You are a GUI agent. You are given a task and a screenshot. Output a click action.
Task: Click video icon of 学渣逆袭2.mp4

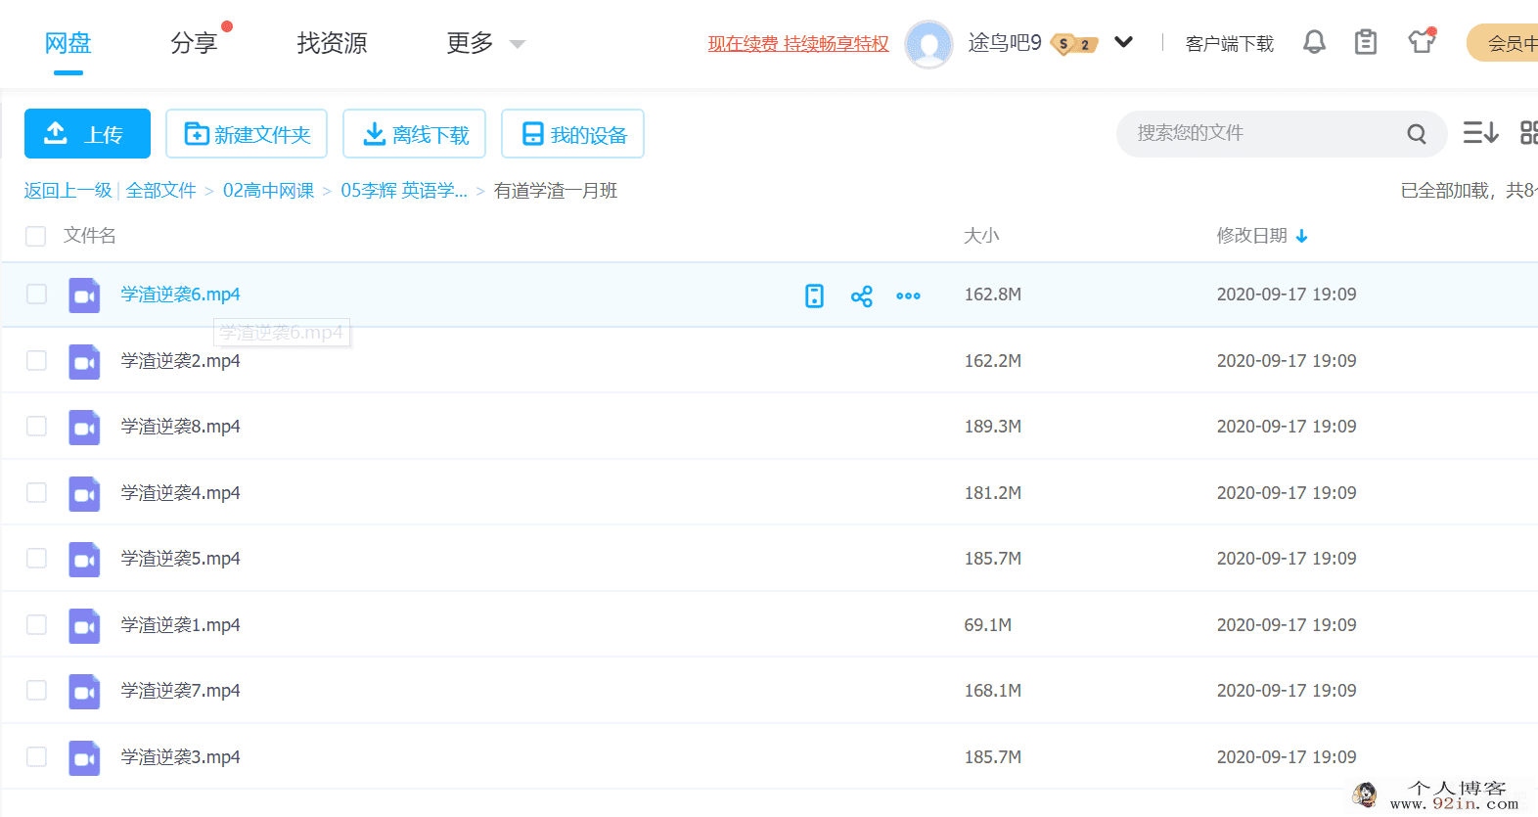click(x=84, y=362)
